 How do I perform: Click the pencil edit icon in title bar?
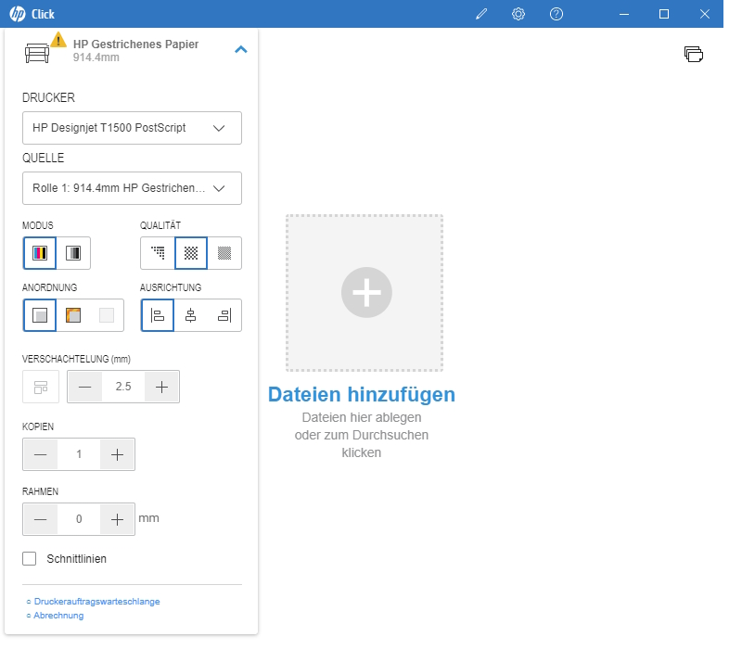click(x=481, y=14)
